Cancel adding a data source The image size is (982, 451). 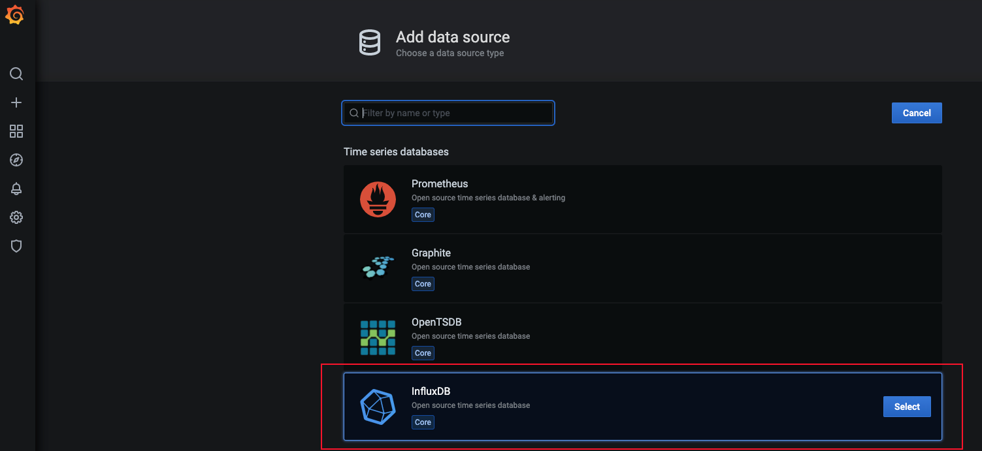click(x=917, y=113)
